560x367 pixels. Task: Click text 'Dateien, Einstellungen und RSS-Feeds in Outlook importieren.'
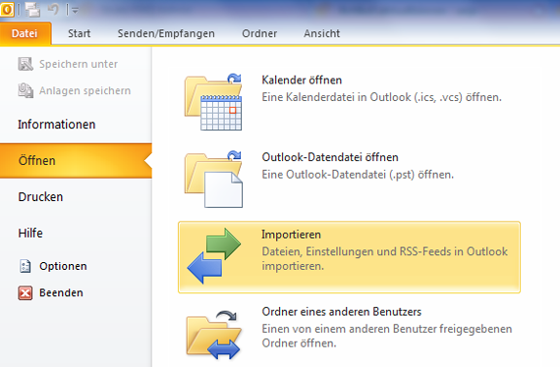click(385, 259)
